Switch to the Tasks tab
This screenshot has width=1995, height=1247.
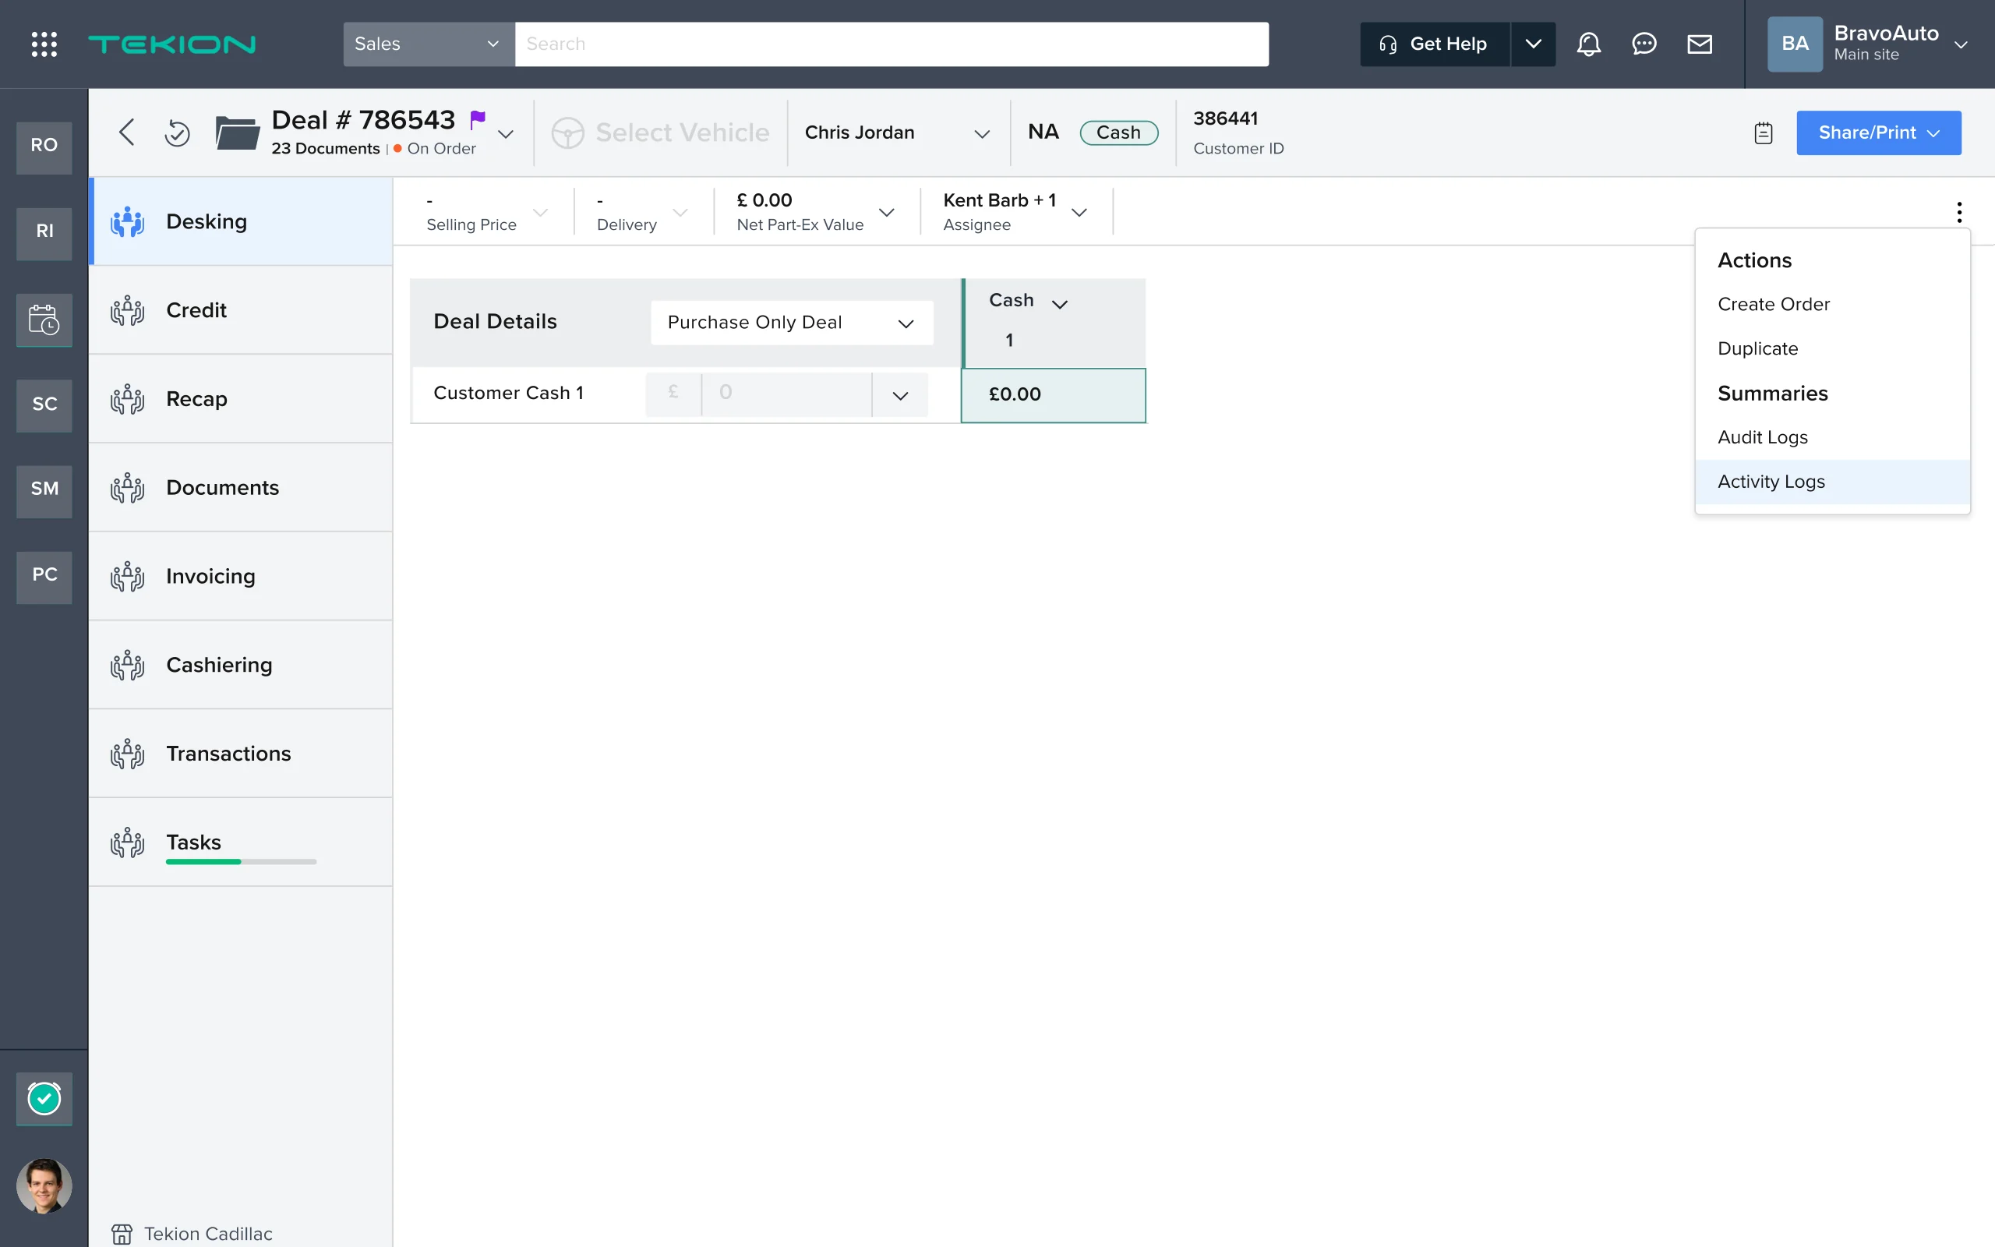241,842
